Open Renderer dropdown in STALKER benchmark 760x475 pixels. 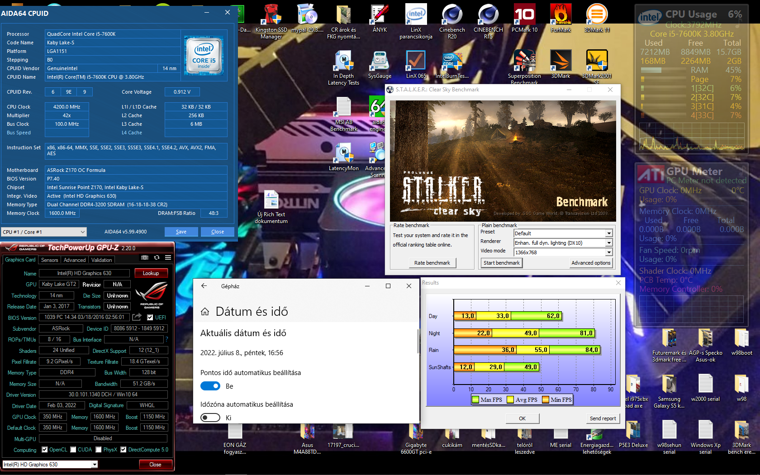tap(563, 243)
